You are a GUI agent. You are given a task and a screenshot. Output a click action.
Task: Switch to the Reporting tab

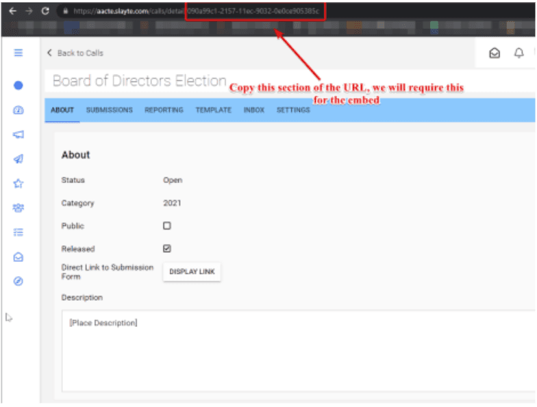[164, 110]
